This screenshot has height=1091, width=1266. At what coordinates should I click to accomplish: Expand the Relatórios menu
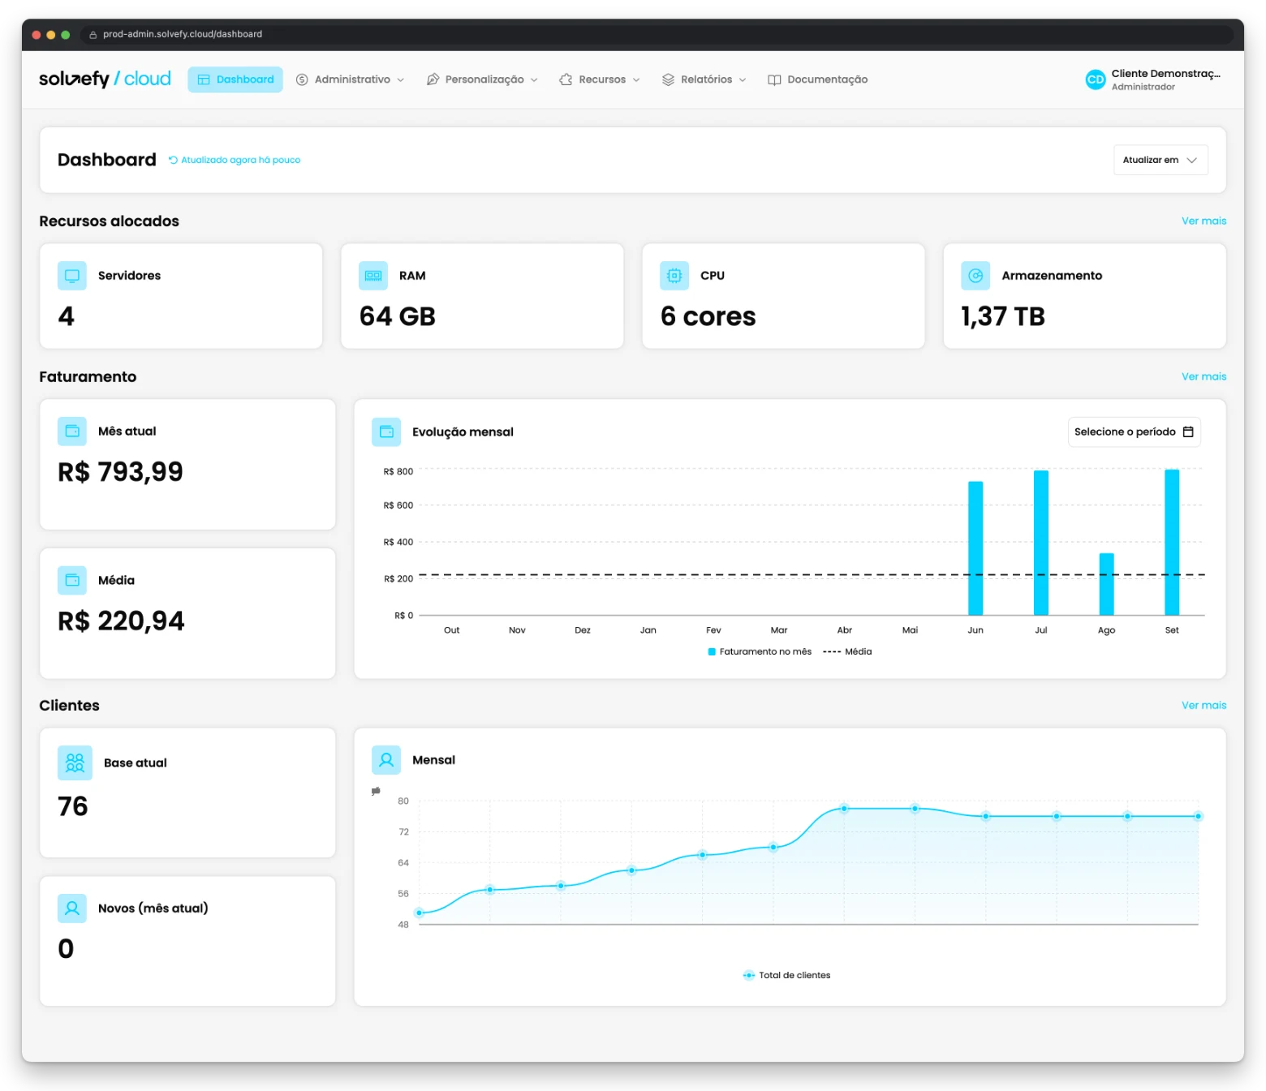point(704,79)
